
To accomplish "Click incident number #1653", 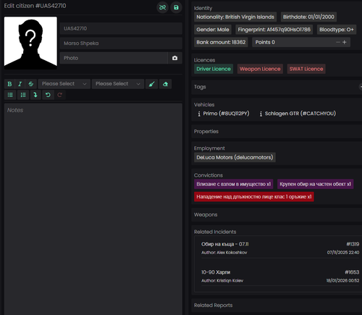I will point(352,272).
